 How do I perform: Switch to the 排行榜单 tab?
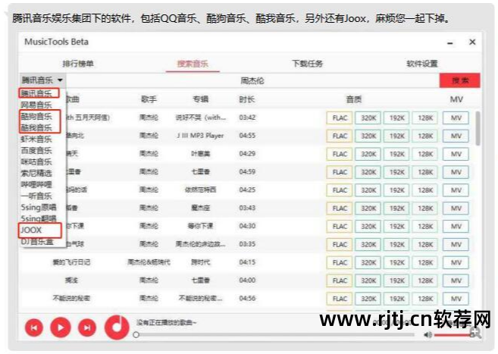(x=78, y=64)
